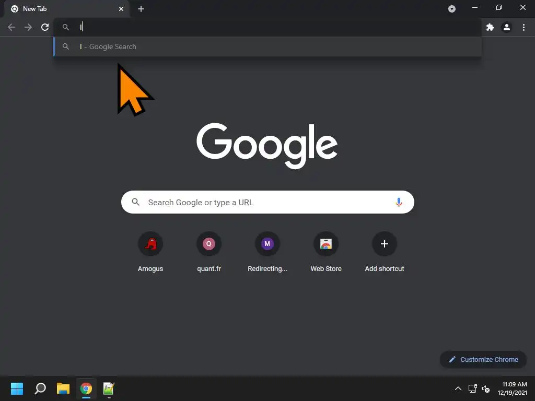
Task: Launch File Explorer from taskbar
Action: [x=63, y=388]
